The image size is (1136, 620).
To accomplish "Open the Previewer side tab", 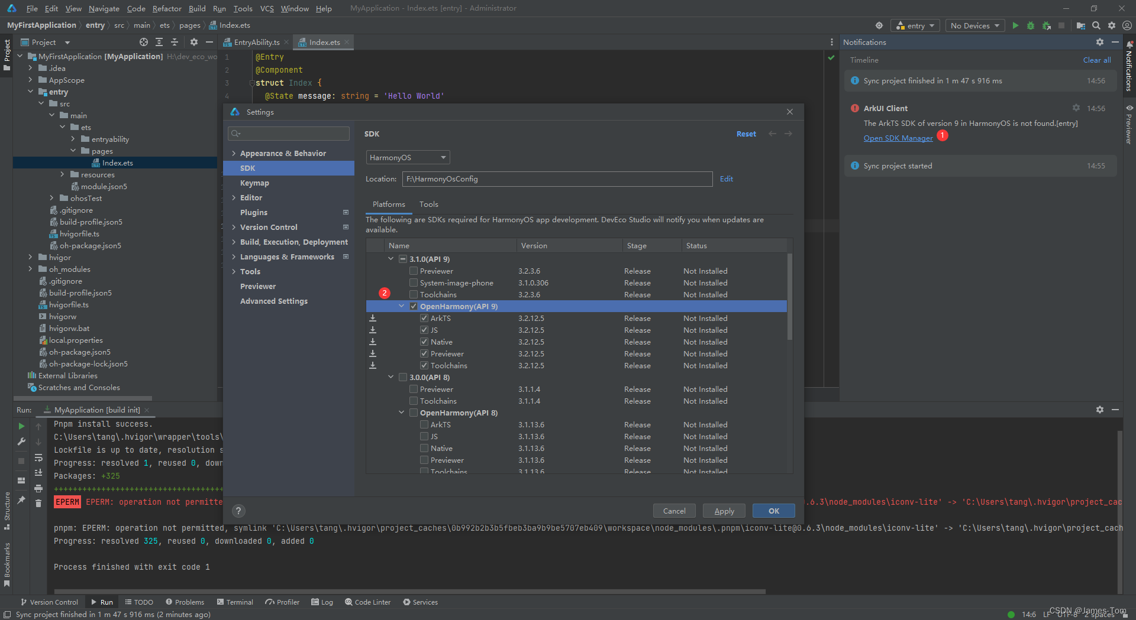I will coord(1129,125).
